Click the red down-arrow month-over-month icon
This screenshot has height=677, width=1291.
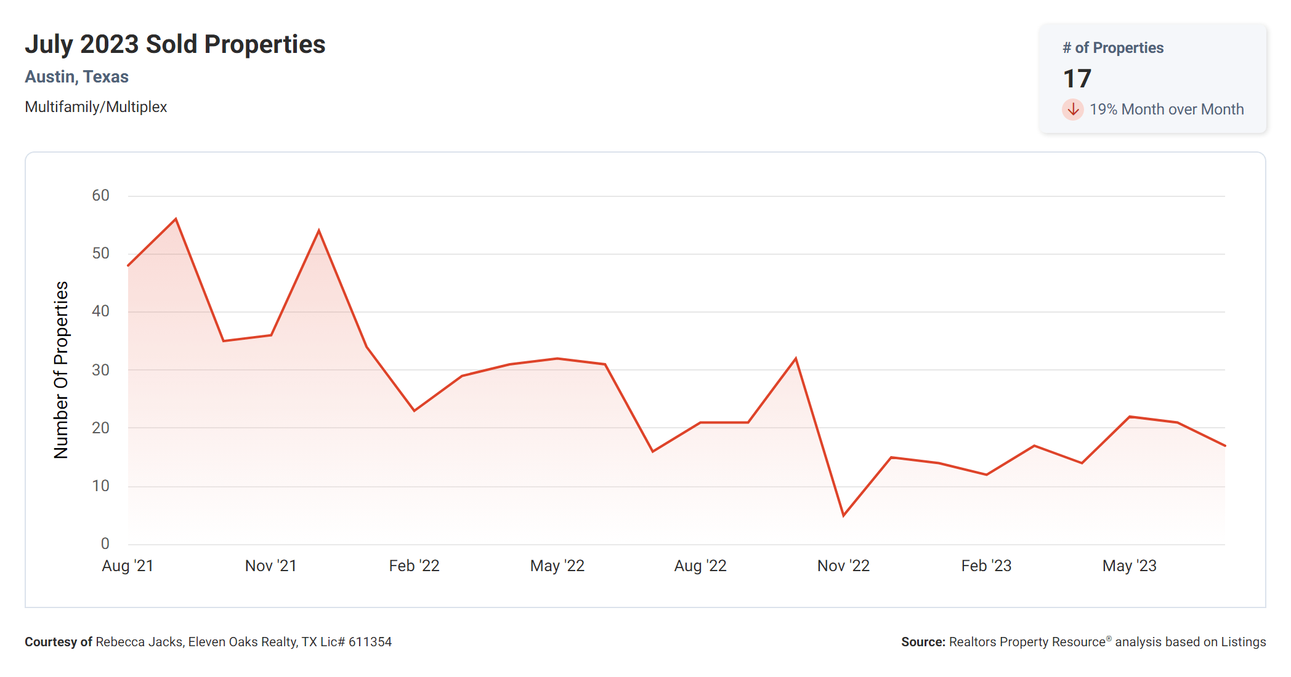[1072, 110]
